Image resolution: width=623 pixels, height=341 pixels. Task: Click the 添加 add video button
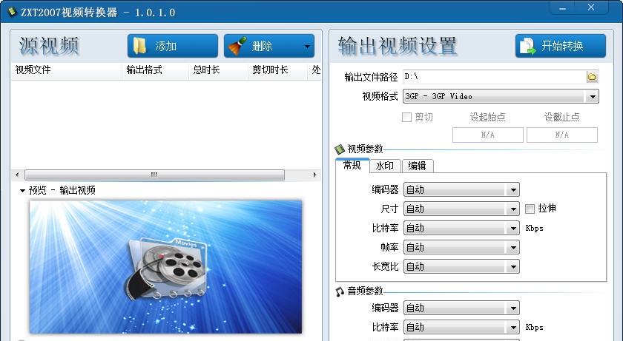(172, 46)
